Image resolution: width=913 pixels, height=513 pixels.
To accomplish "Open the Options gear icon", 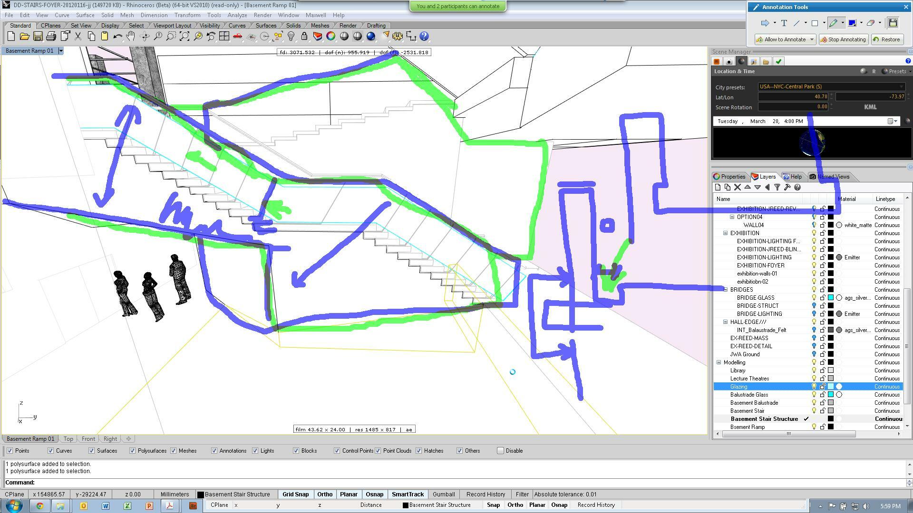I will click(398, 37).
